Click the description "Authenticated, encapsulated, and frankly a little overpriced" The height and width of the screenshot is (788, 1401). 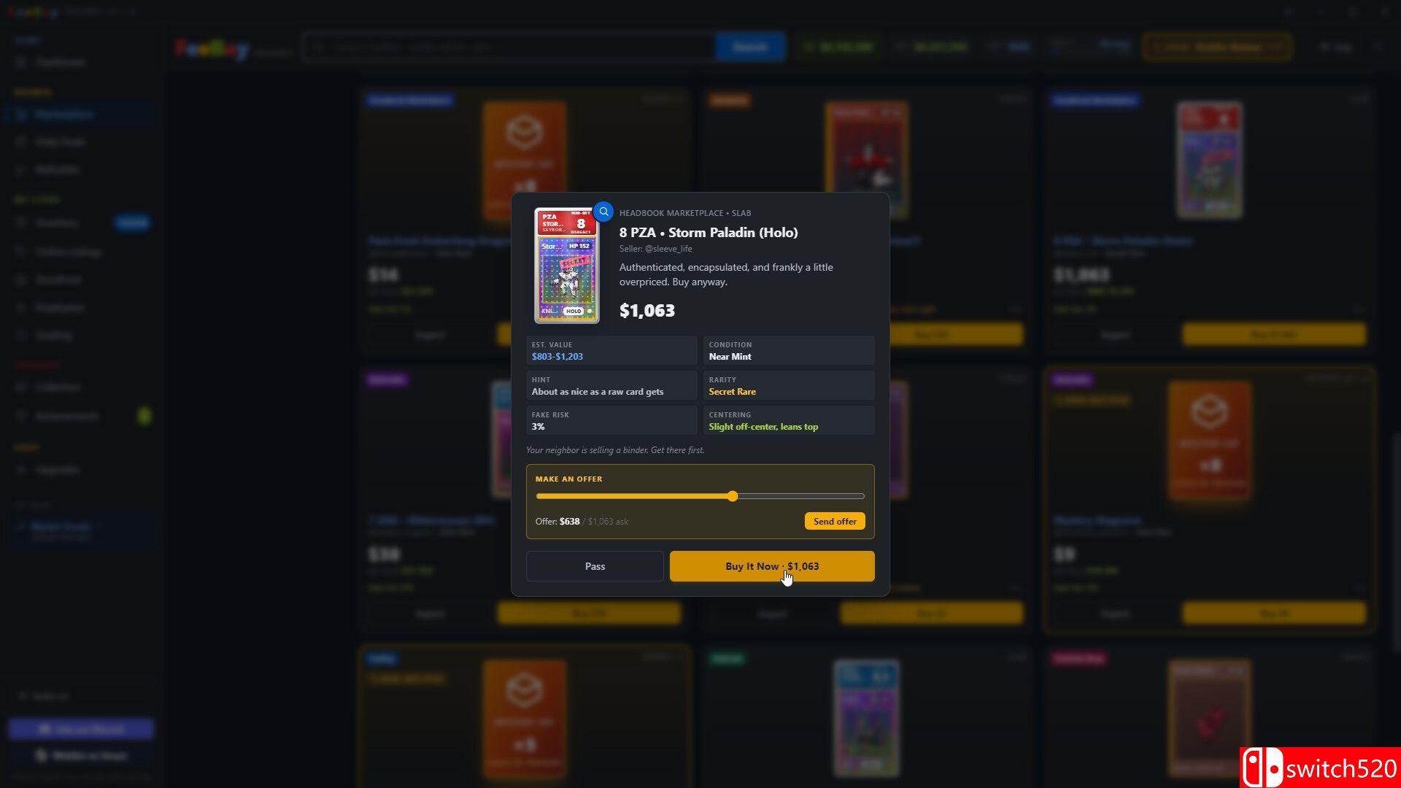(726, 274)
